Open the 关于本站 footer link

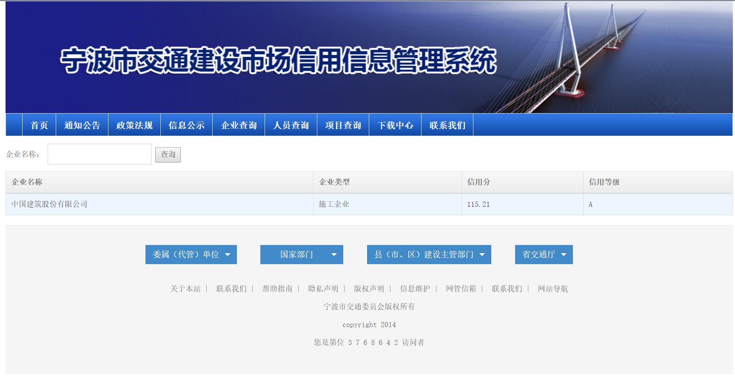coord(185,289)
